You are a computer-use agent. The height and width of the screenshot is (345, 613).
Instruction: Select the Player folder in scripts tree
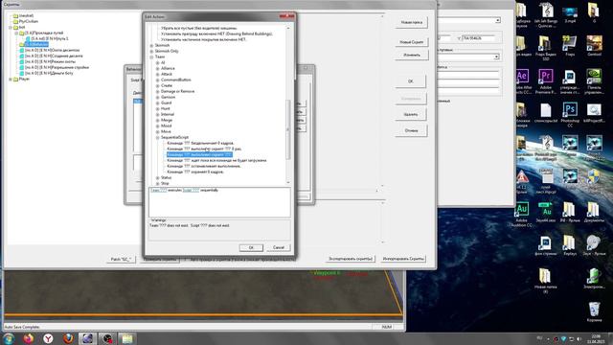[x=24, y=79]
